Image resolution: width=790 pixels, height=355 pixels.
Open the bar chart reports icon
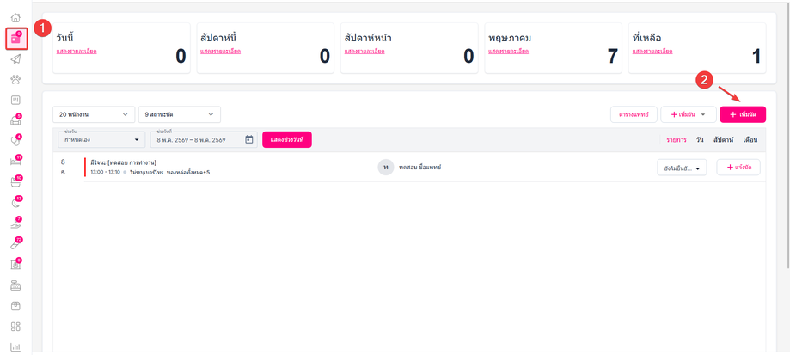click(x=15, y=347)
